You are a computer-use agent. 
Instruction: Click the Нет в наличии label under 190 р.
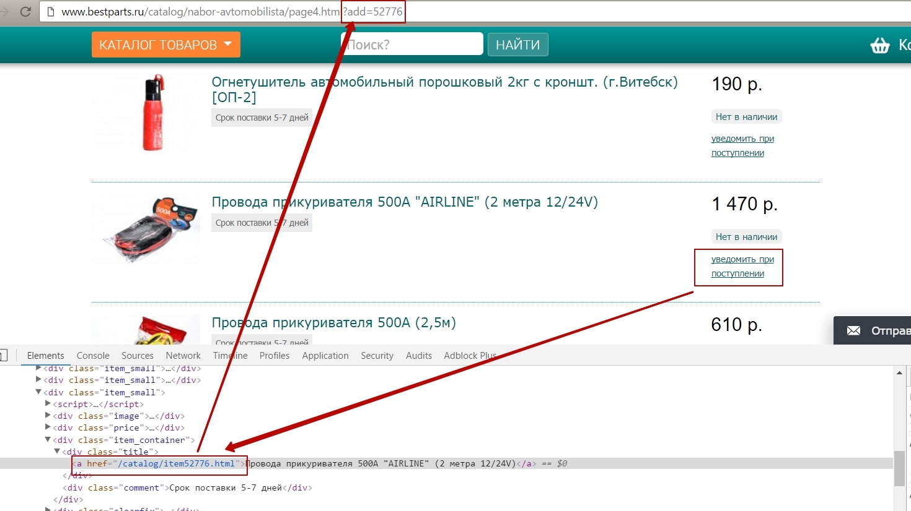click(746, 117)
